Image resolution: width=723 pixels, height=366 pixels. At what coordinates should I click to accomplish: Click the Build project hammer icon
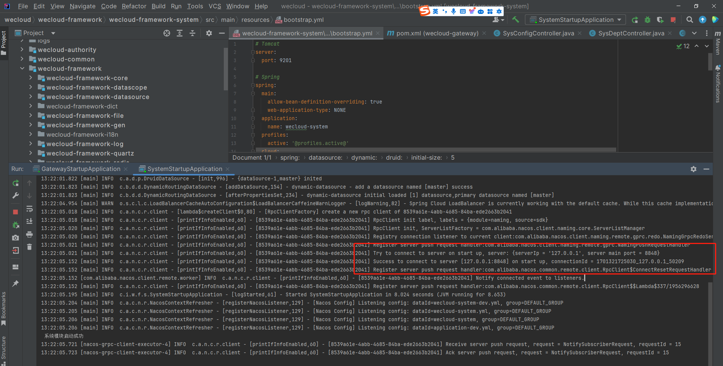point(515,20)
